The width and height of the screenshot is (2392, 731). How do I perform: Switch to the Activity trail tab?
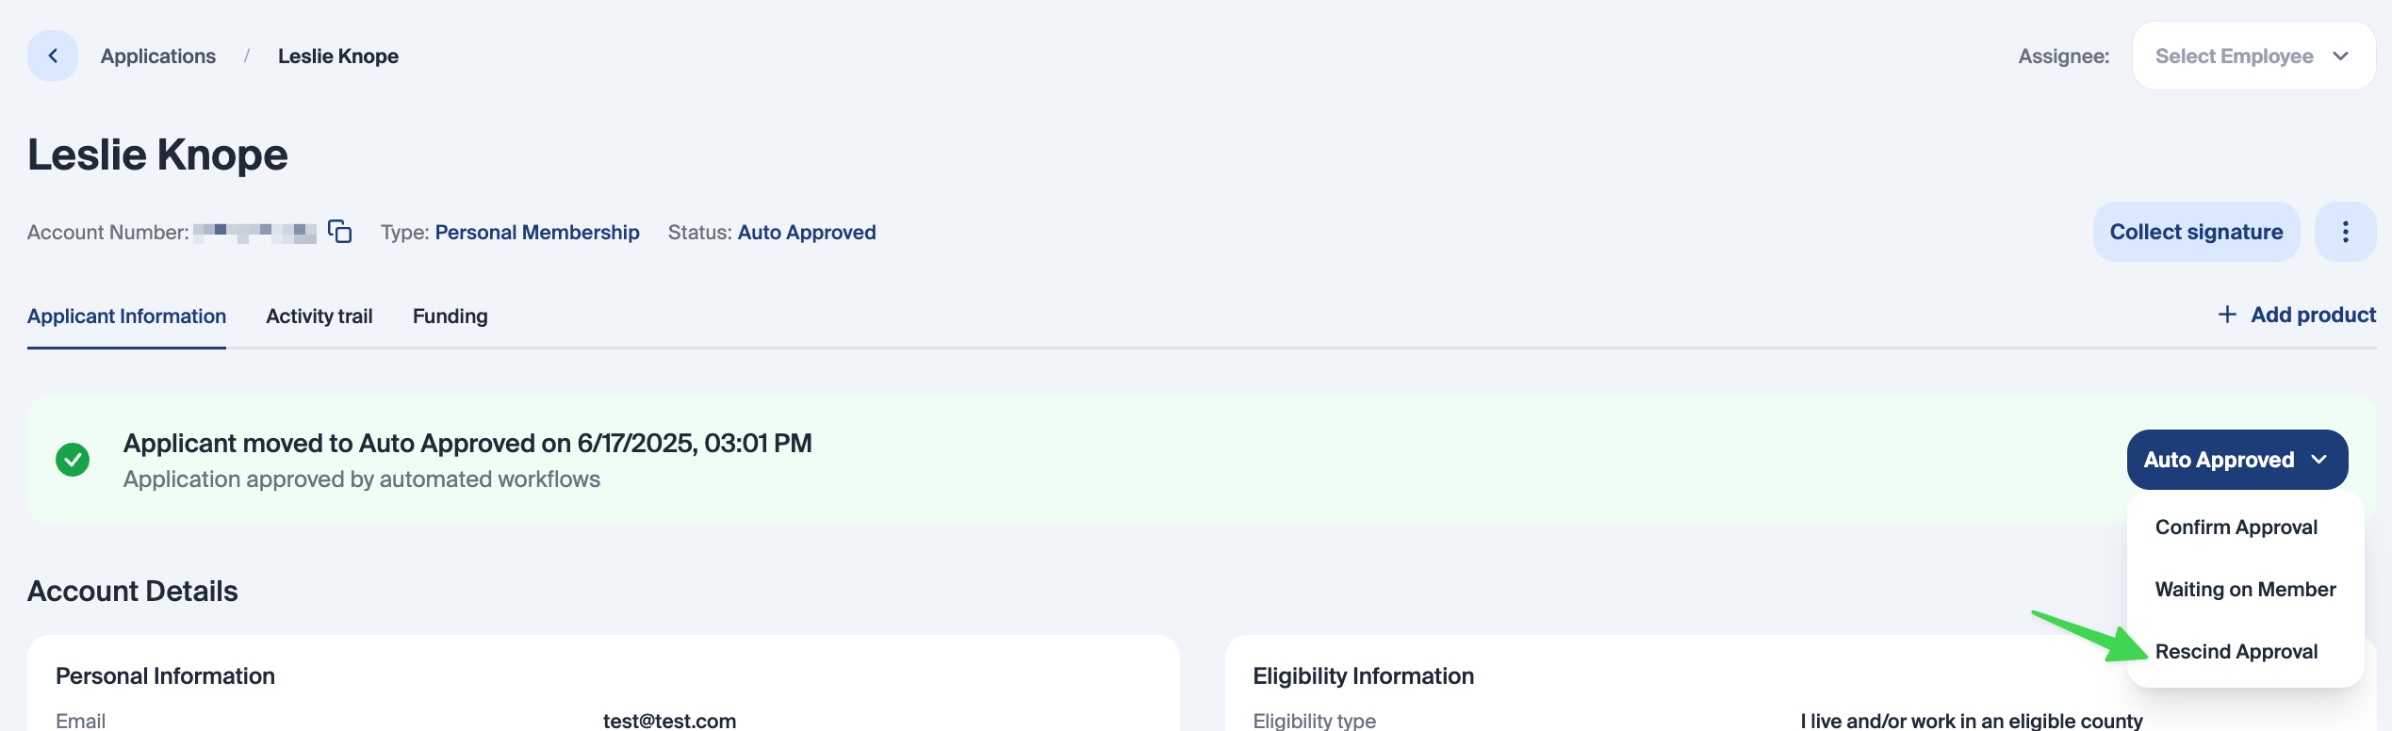(x=319, y=317)
